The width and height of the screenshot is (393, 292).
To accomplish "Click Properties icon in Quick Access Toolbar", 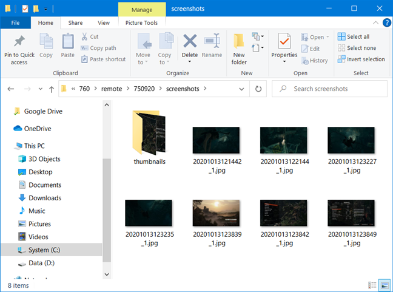I will (x=25, y=8).
